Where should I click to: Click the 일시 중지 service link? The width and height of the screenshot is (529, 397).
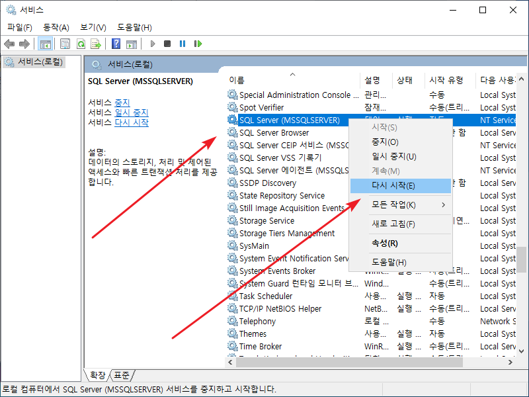(x=132, y=112)
